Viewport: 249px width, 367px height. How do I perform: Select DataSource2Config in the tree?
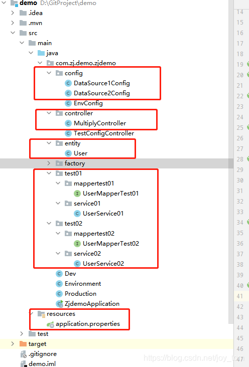(x=102, y=93)
